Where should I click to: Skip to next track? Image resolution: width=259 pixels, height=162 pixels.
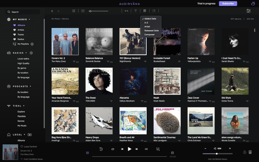(x=136, y=149)
